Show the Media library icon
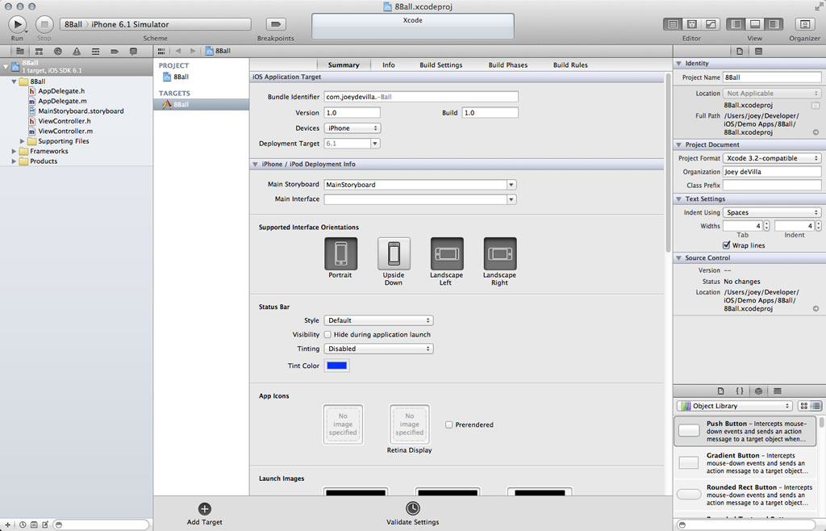The width and height of the screenshot is (826, 531). coord(778,391)
